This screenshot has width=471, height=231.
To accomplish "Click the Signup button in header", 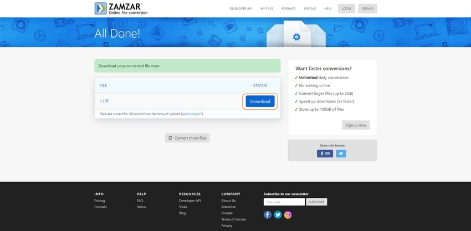I will coord(368,9).
